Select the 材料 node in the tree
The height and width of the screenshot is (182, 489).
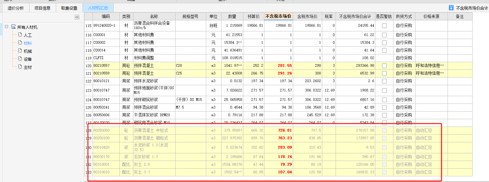(x=28, y=43)
